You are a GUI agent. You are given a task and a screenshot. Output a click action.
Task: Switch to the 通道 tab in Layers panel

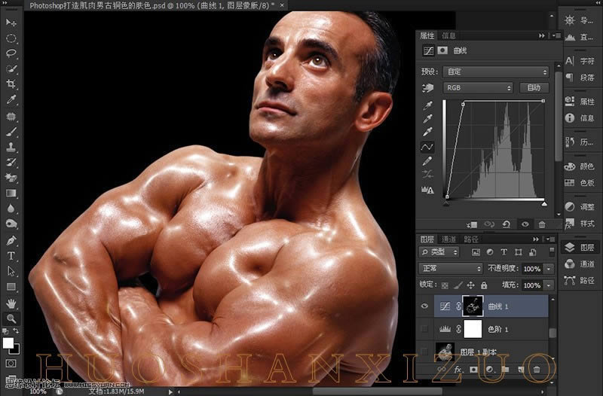[449, 239]
